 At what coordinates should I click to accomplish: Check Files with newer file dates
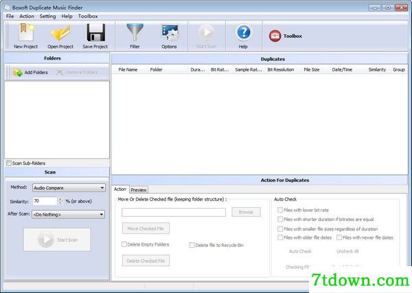click(339, 237)
